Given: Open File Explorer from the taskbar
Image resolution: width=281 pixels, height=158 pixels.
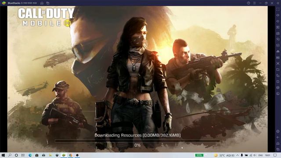Looking at the screenshot, I should 50,155.
